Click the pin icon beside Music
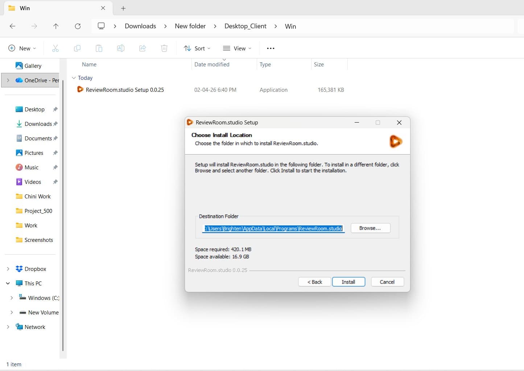This screenshot has height=371, width=524. pos(55,167)
